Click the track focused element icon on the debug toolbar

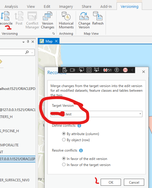click(x=97, y=70)
